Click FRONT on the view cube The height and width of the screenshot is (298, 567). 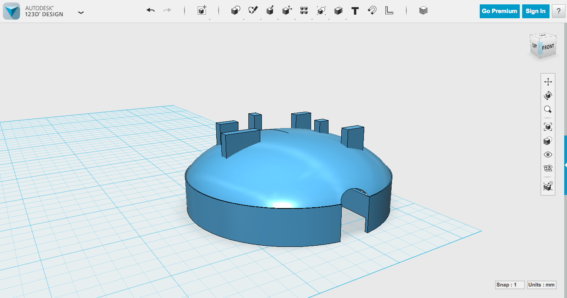tap(548, 46)
